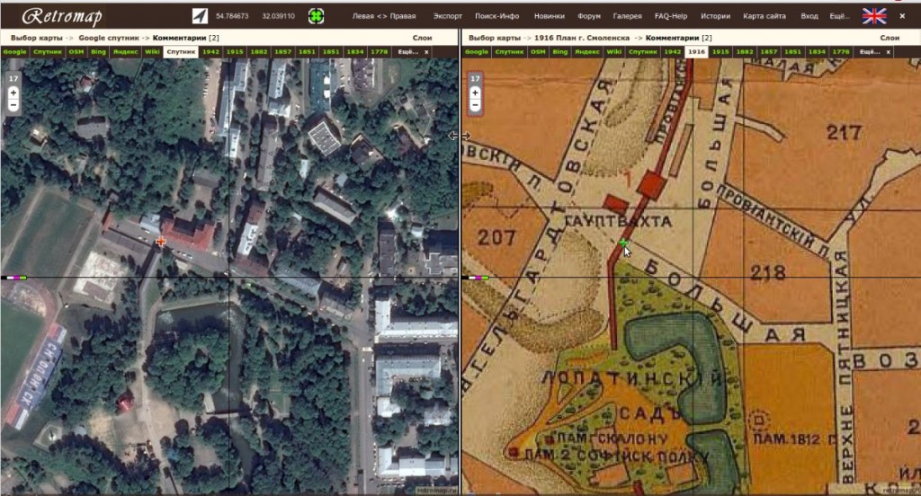This screenshot has width=921, height=496.
Task: Select the 1882 tab in left pane
Action: click(259, 51)
